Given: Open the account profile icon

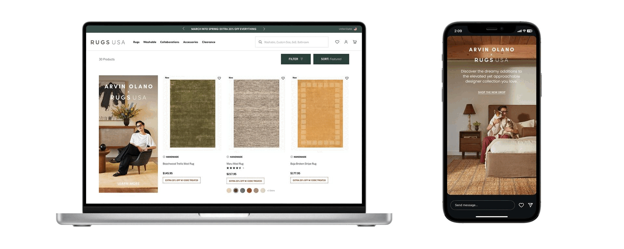Looking at the screenshot, I should 346,42.
